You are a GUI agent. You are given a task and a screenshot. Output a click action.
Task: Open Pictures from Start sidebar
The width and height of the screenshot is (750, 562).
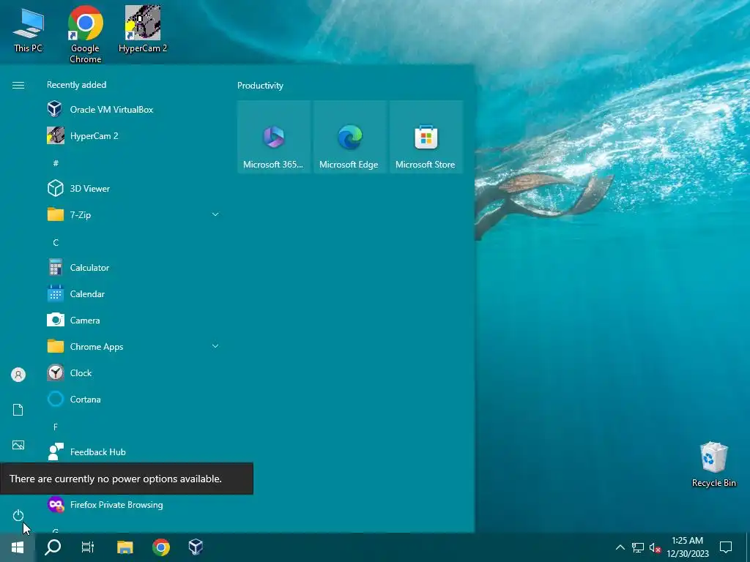pos(18,445)
